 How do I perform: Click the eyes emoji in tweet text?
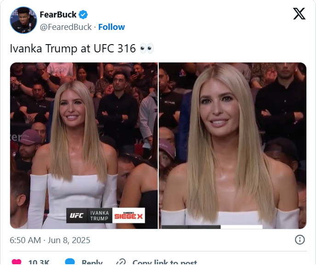(147, 49)
